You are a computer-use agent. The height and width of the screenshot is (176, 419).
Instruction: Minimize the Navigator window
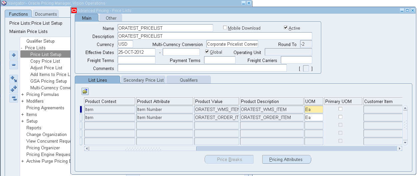pos(244,3)
